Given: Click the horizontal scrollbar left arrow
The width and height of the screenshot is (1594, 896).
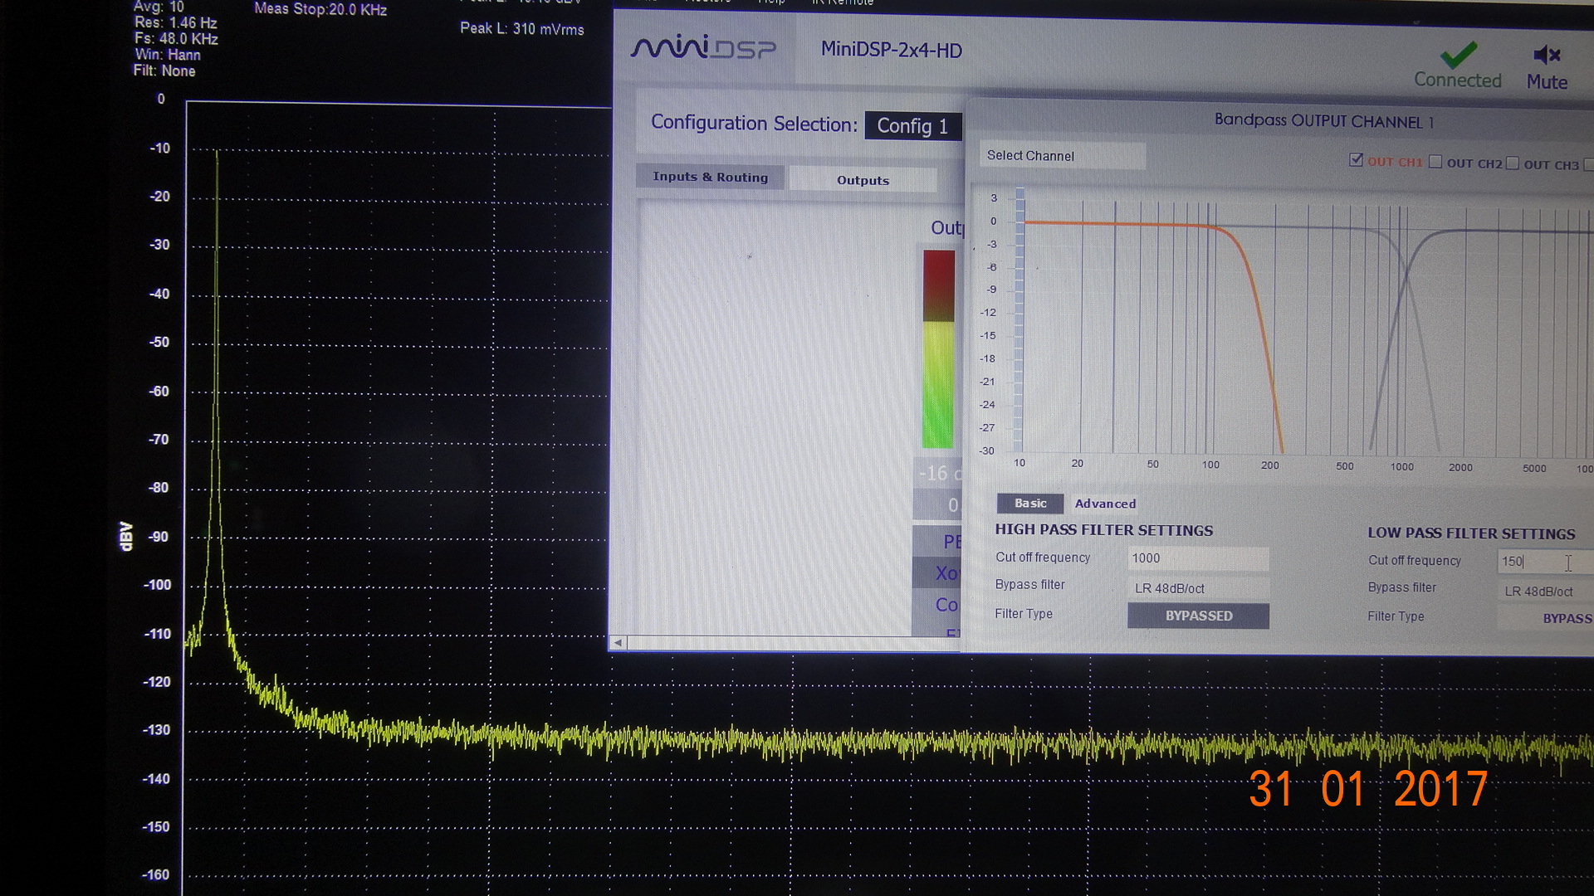Looking at the screenshot, I should [618, 643].
